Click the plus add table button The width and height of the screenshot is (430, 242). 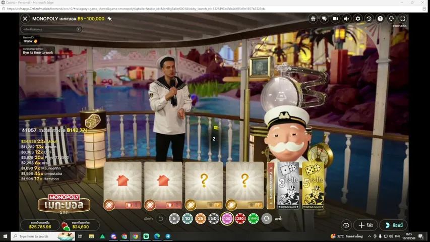pos(365,225)
